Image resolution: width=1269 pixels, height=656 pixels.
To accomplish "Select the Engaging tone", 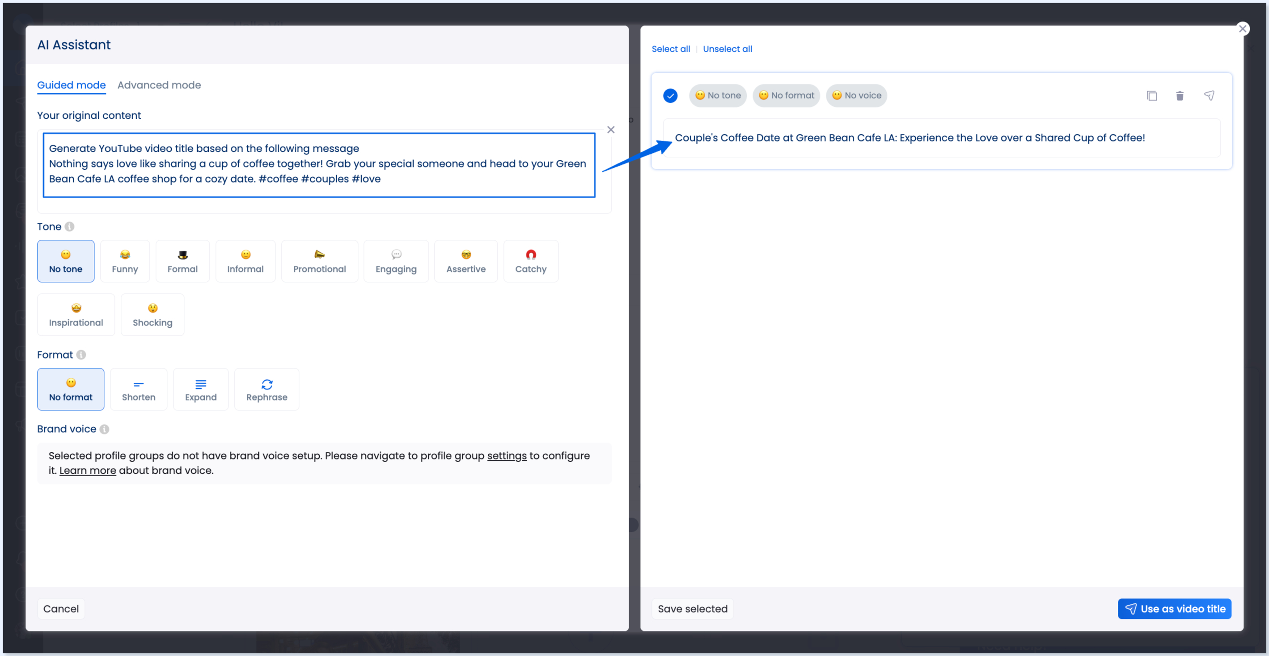I will [396, 261].
